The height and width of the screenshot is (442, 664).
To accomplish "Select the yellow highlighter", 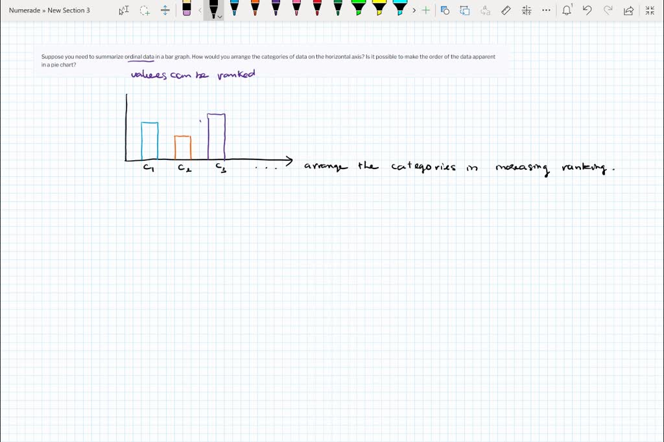I will tap(379, 8).
